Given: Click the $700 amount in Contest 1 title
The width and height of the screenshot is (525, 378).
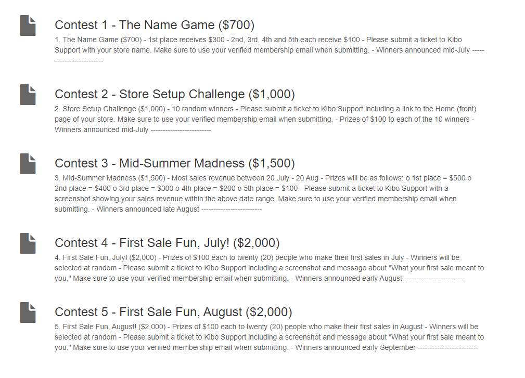Looking at the screenshot, I should coord(236,25).
